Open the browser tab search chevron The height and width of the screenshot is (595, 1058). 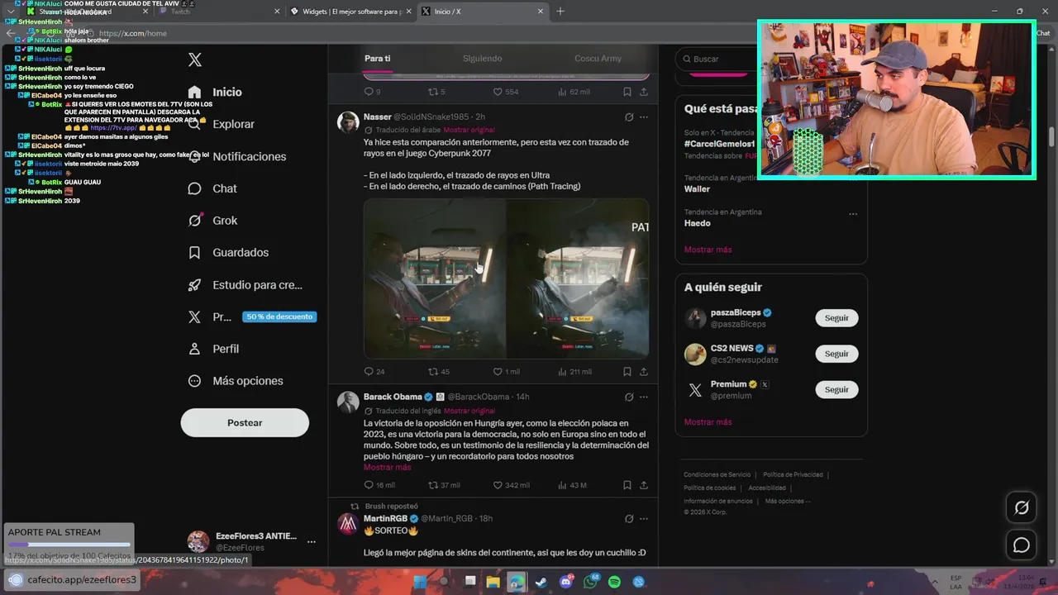point(11,12)
